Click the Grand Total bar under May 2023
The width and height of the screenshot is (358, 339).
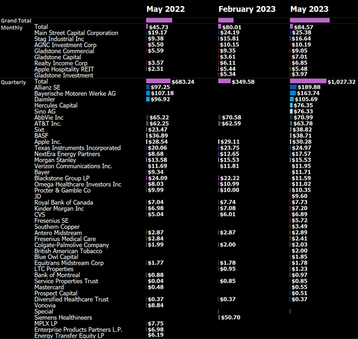310,20
